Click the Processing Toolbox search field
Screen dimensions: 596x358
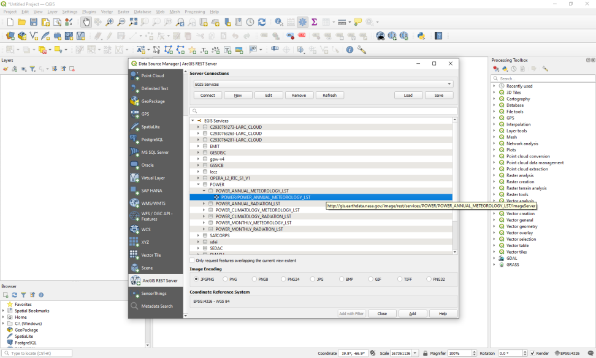pyautogui.click(x=543, y=78)
